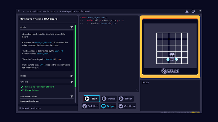Show the Solution
This screenshot has height=122, width=218.
[x=90, y=106]
